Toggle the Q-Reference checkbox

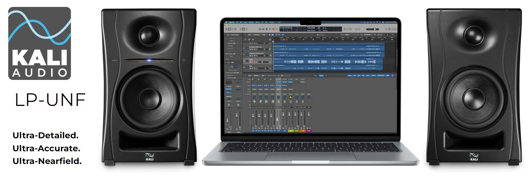(234, 75)
